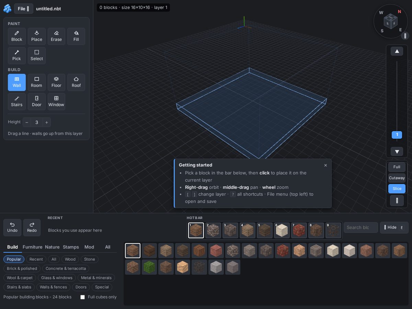The width and height of the screenshot is (412, 309).
Task: Filter blocks by Brick & polished
Action: (22, 268)
